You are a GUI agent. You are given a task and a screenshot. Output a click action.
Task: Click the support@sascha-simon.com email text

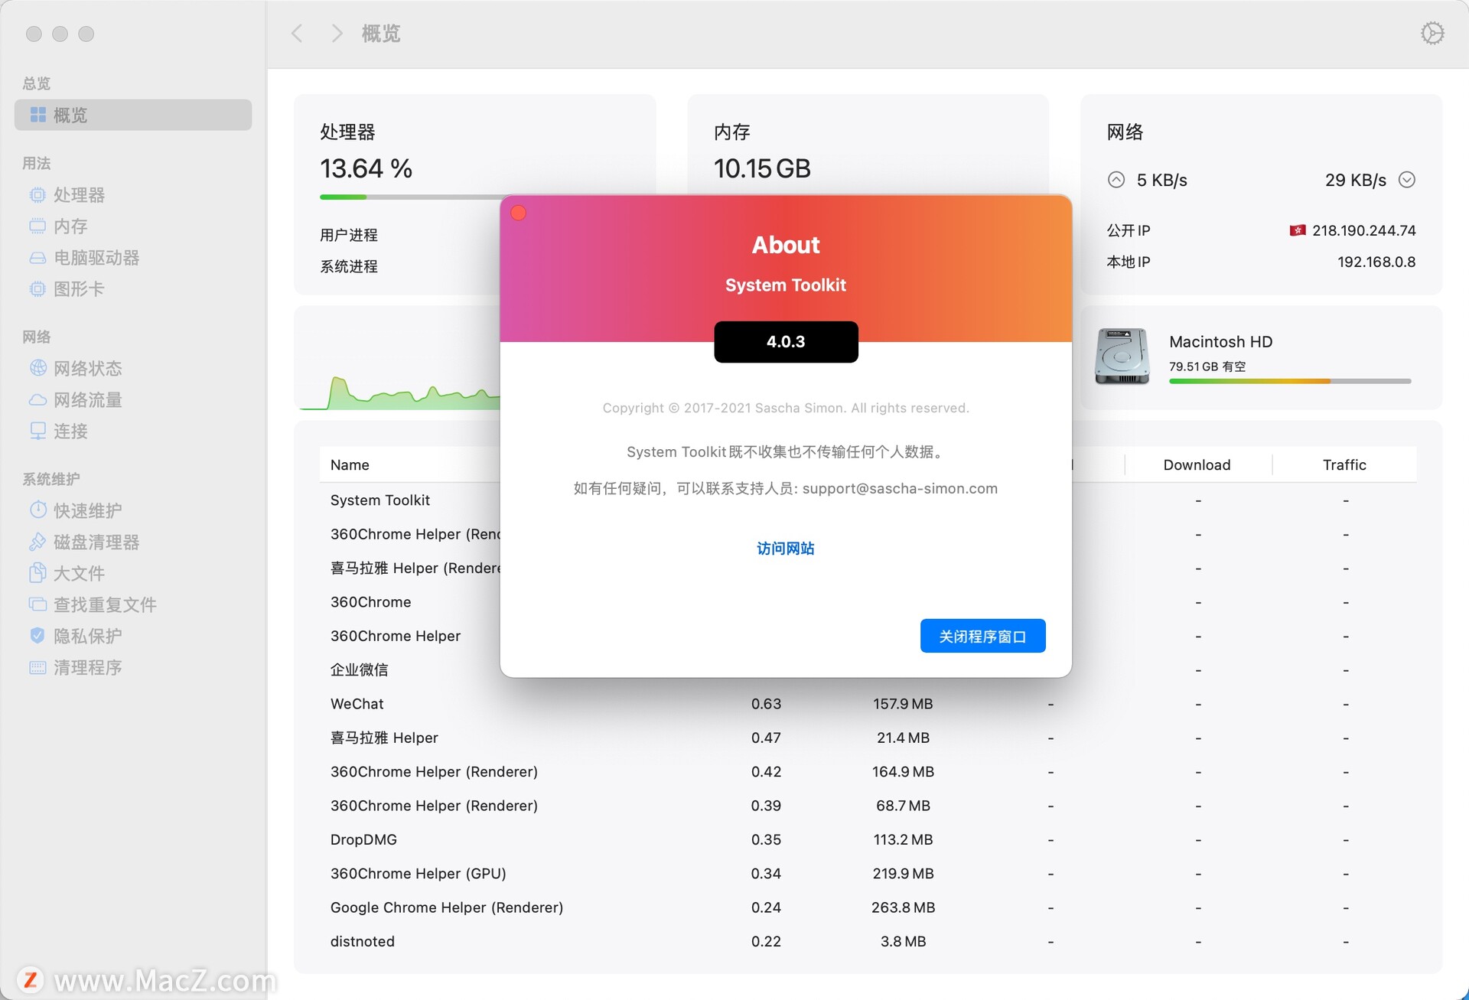900,488
